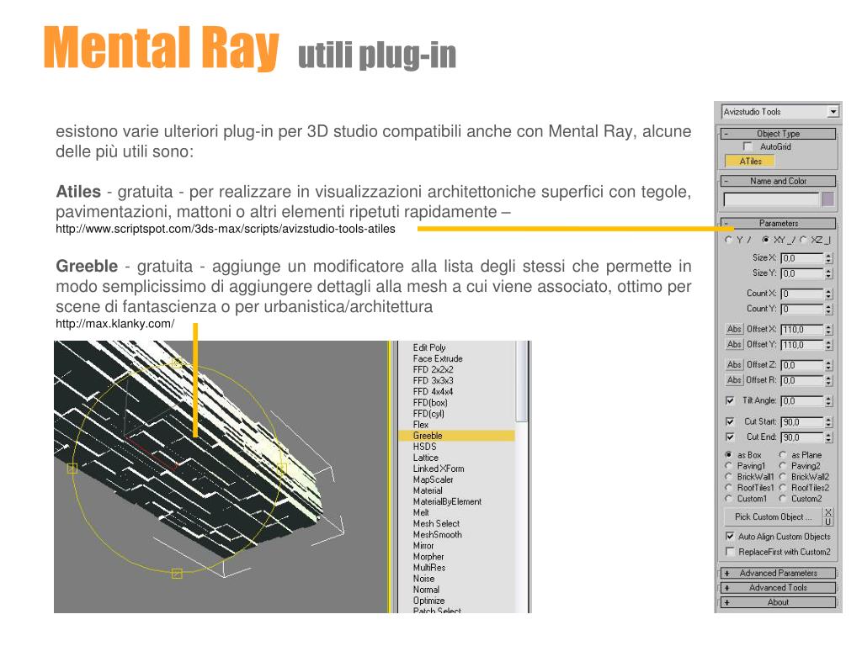Click the object name input field

pyautogui.click(x=771, y=199)
